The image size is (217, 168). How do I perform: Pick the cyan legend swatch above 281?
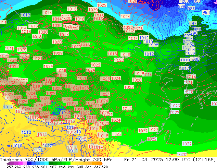[47, 164]
